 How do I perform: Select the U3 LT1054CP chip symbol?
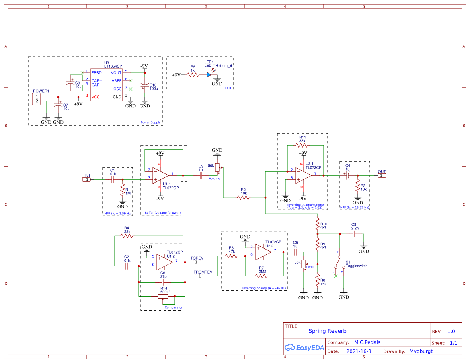point(107,85)
